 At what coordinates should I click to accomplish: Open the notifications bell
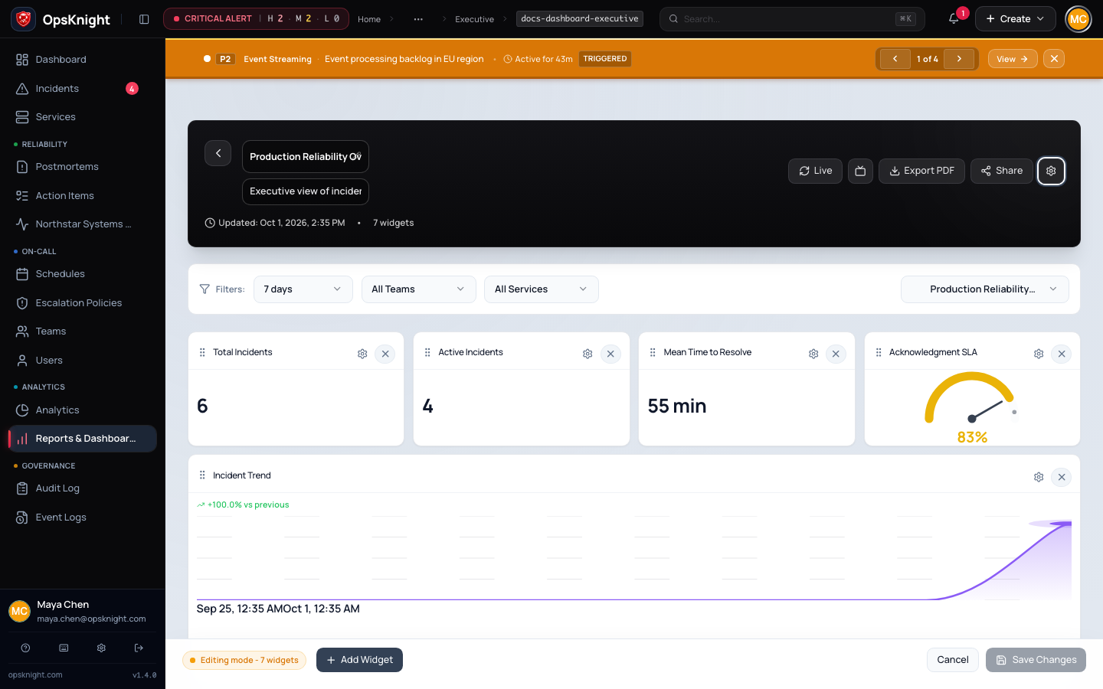[x=954, y=19]
